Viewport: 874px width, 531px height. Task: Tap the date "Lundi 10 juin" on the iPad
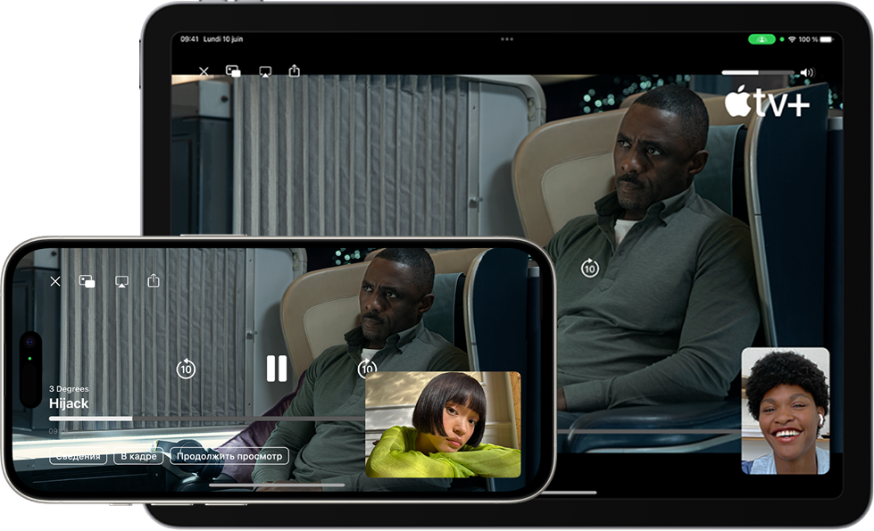click(x=223, y=39)
